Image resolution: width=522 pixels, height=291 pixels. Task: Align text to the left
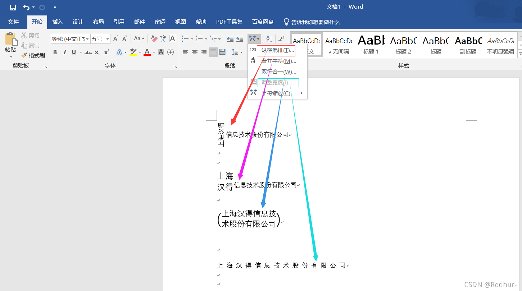[x=185, y=52]
